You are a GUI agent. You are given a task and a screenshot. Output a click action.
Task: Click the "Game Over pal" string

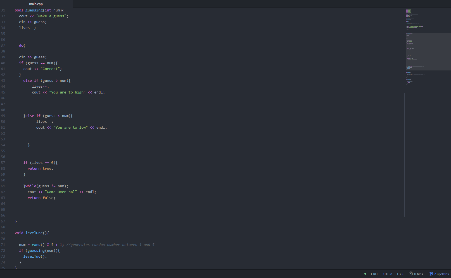click(x=61, y=192)
